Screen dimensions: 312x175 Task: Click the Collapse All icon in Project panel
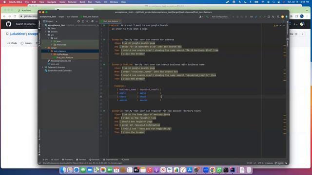pyautogui.click(x=87, y=21)
